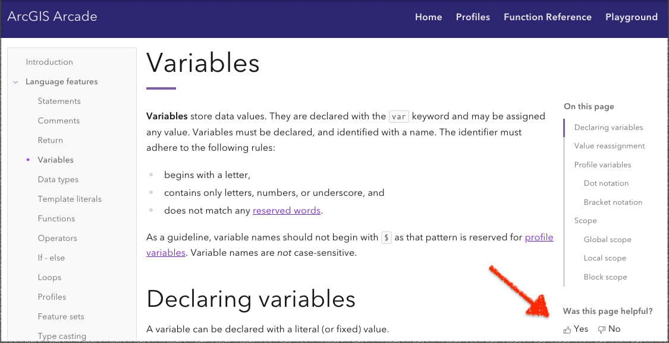Open the reserved words link

click(287, 210)
